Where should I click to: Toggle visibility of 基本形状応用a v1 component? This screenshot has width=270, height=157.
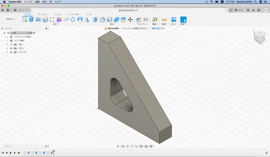tap(8, 33)
